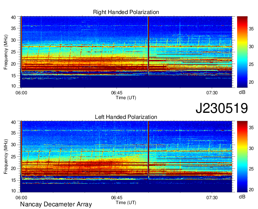Click the 07:30 tick label of Right Handed plot
This screenshot has height=209, width=258.
(212, 93)
